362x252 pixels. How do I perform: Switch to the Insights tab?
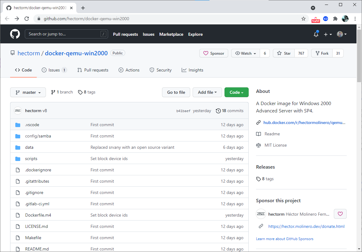click(192, 70)
